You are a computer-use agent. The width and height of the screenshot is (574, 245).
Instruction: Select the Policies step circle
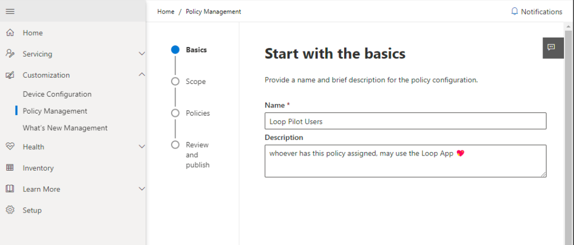175,113
